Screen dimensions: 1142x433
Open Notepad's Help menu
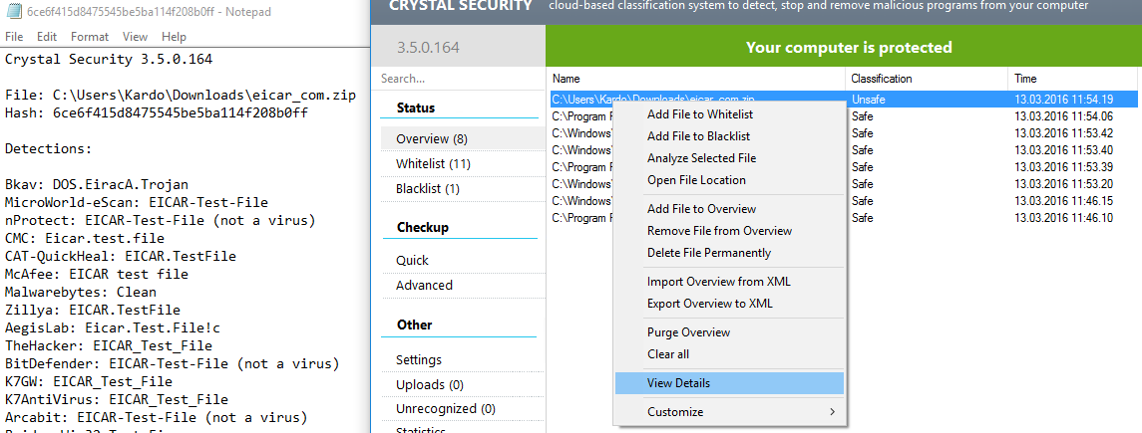coord(174,37)
